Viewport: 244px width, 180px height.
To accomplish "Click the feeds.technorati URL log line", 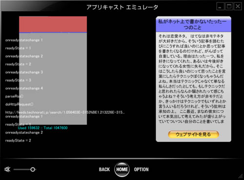I will (65, 112).
